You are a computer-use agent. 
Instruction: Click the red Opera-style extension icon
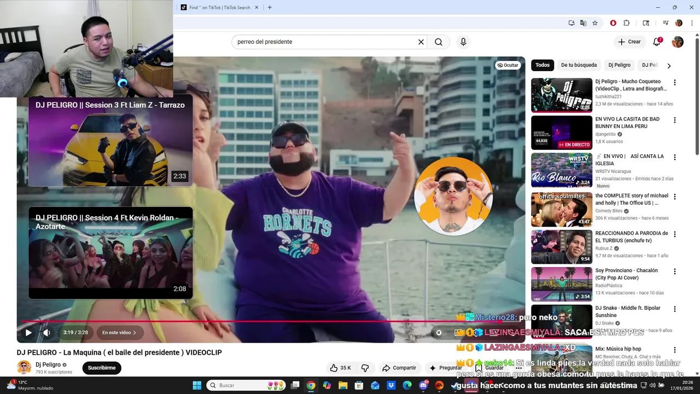point(613,23)
